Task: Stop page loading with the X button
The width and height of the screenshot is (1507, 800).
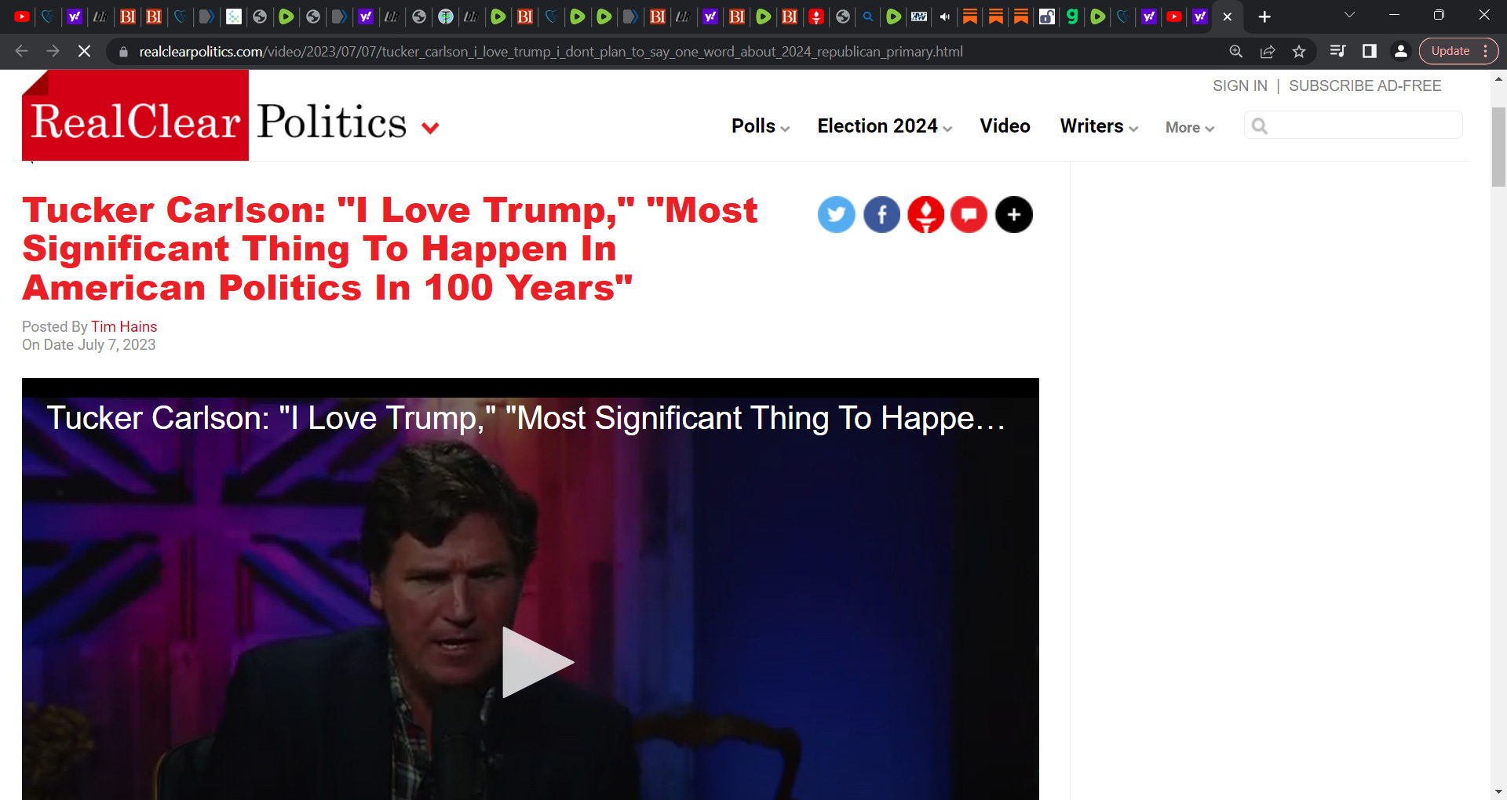Action: click(84, 51)
